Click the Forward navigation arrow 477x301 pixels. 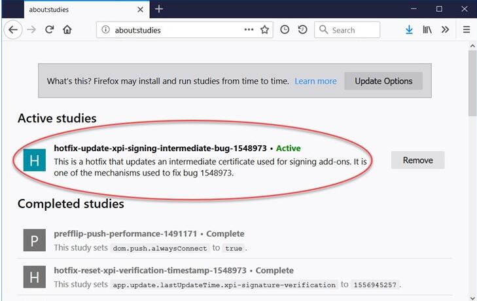coord(31,29)
